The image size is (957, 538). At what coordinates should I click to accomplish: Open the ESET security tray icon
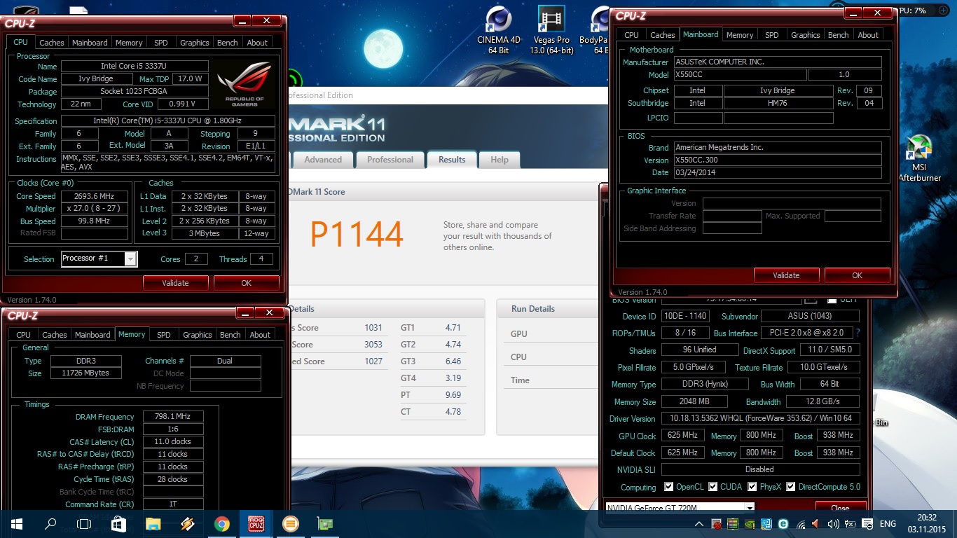coord(783,524)
